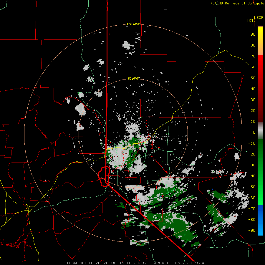This screenshot has height=265, width=265.
Task: Click the positive 30 scale value
Action: pos(253,100)
